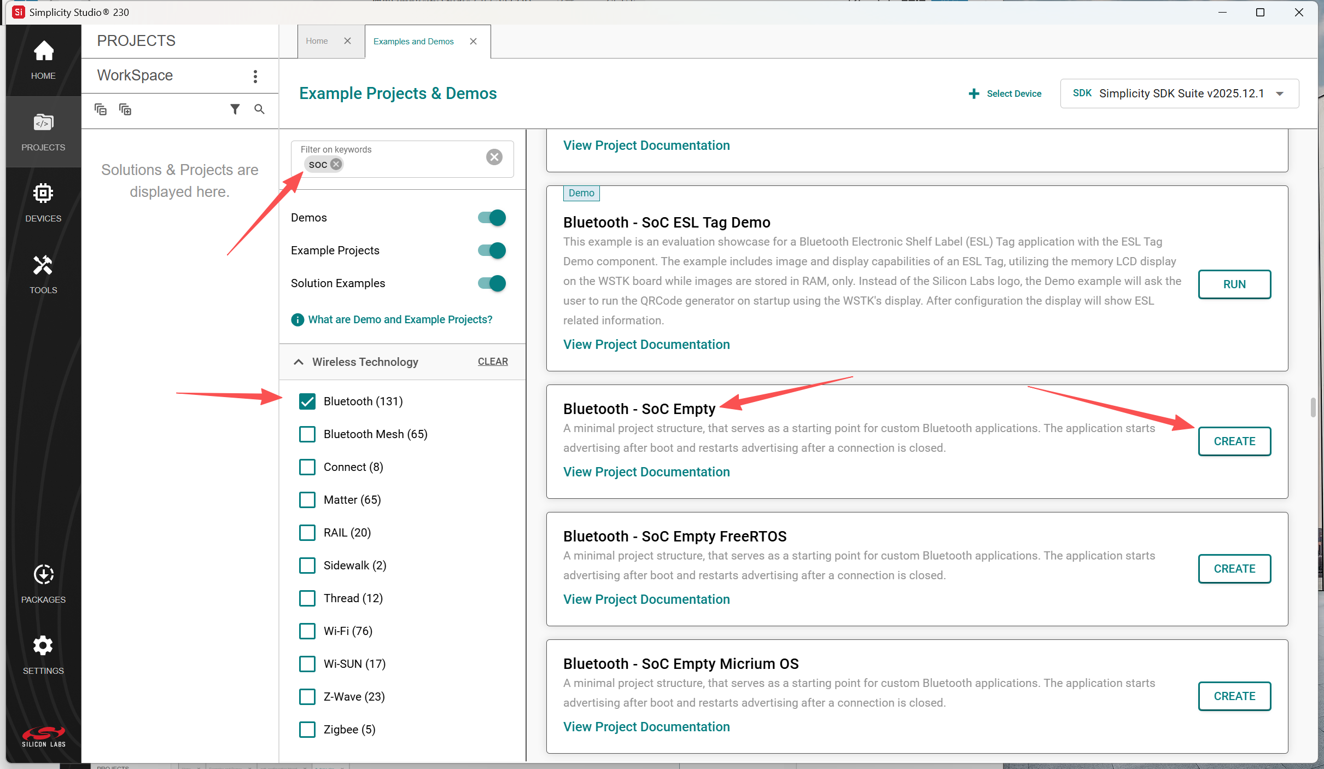Switch to the Home tab
This screenshot has width=1324, height=769.
(317, 41)
